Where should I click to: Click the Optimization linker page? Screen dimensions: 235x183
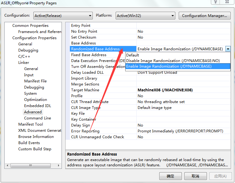click(36, 100)
